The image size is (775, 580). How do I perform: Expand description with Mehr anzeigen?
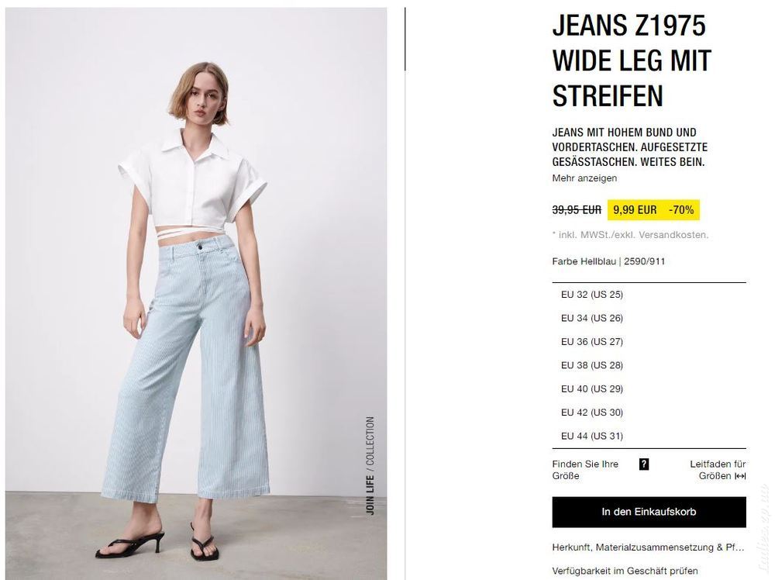(584, 178)
